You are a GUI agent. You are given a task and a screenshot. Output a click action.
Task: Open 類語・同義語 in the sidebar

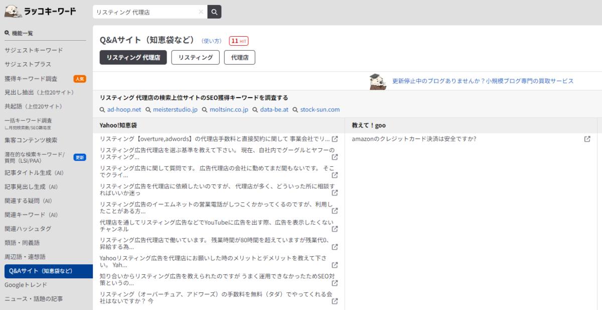click(x=22, y=243)
